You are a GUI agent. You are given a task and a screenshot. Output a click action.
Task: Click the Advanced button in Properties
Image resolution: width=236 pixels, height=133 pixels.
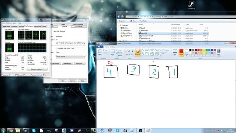(80, 63)
